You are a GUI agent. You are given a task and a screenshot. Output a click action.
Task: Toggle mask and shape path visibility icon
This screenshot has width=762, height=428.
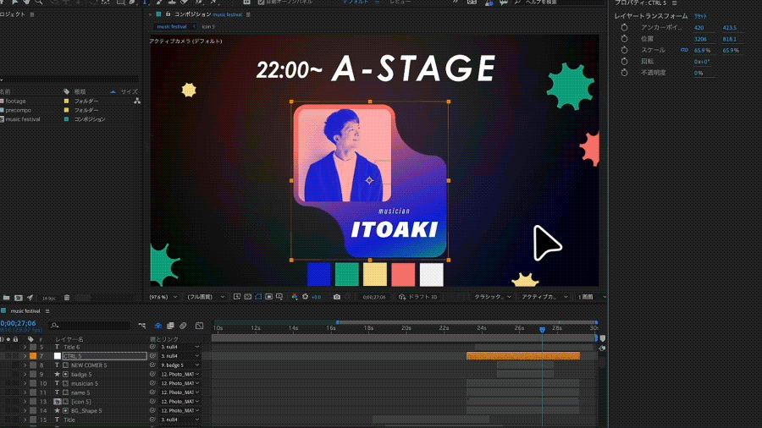coord(258,297)
